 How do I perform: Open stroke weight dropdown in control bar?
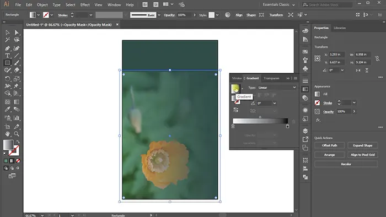click(91, 15)
